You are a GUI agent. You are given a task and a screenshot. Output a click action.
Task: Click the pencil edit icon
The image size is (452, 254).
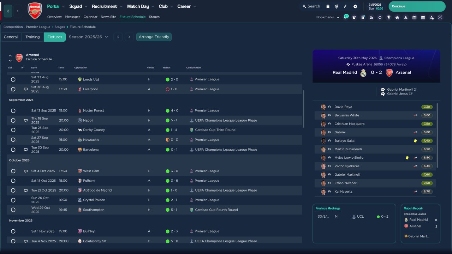pyautogui.click(x=345, y=6)
